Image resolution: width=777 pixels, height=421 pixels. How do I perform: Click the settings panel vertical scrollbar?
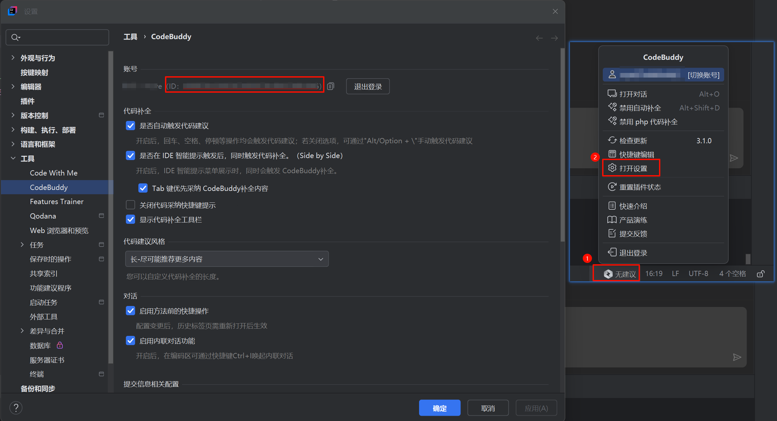(x=562, y=145)
